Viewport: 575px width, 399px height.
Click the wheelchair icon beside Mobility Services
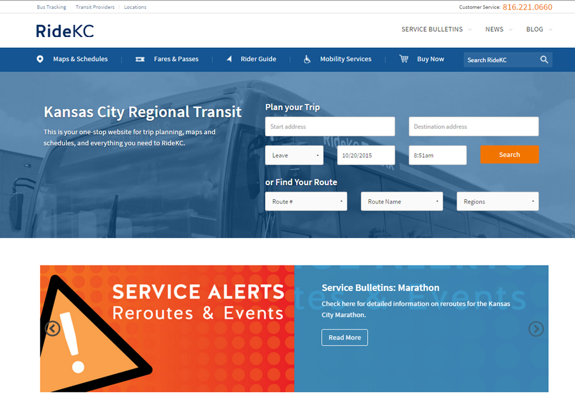point(307,59)
